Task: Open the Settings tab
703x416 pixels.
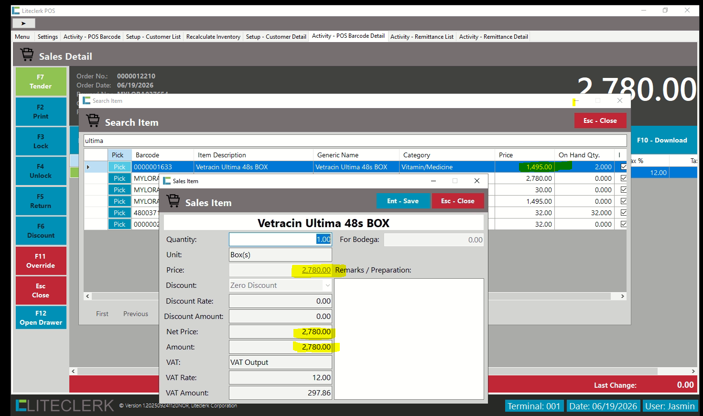Action: (x=48, y=37)
